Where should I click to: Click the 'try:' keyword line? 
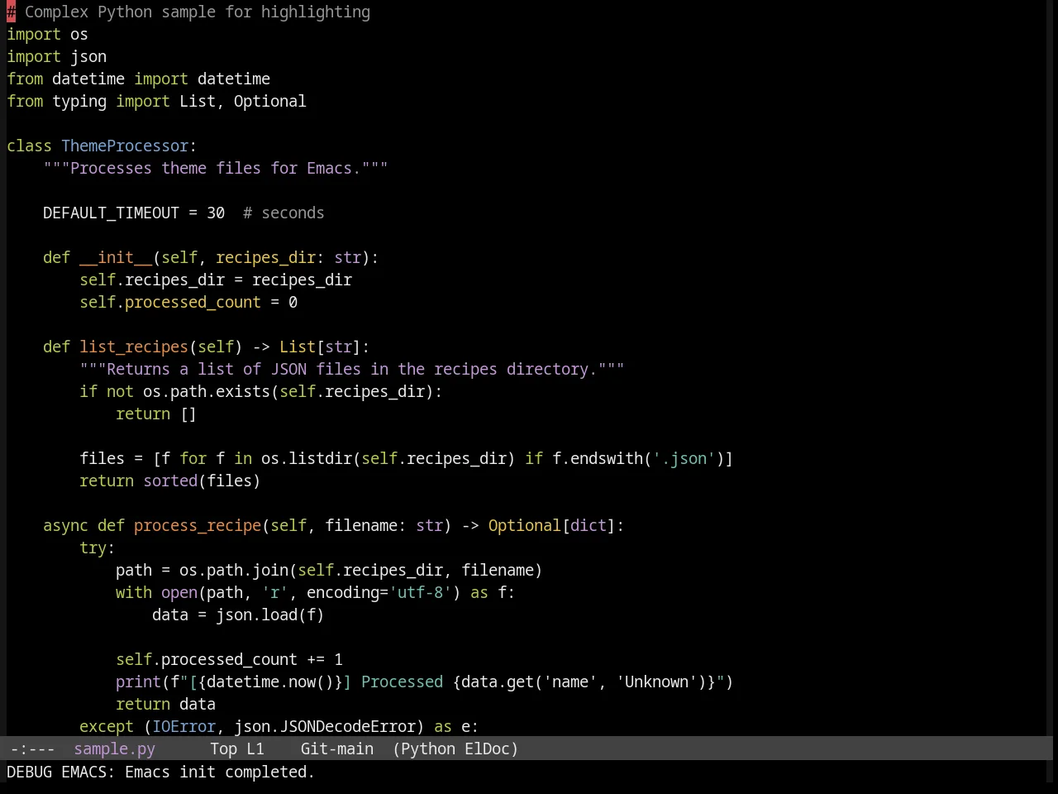pyautogui.click(x=97, y=548)
